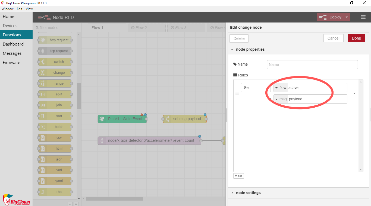This screenshot has width=371, height=206.
Task: Go to Home in sidebar
Action: click(x=16, y=17)
